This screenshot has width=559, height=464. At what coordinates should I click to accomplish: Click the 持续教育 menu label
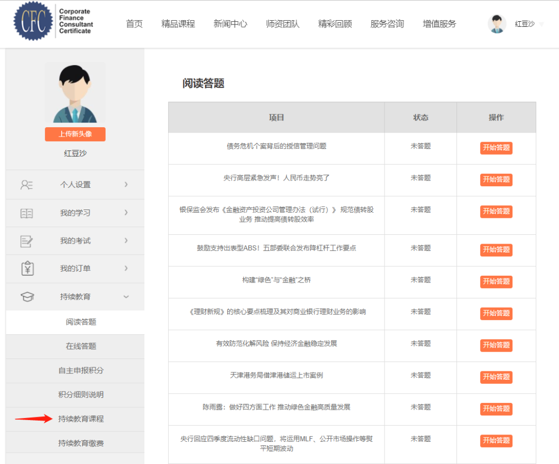pyautogui.click(x=75, y=296)
